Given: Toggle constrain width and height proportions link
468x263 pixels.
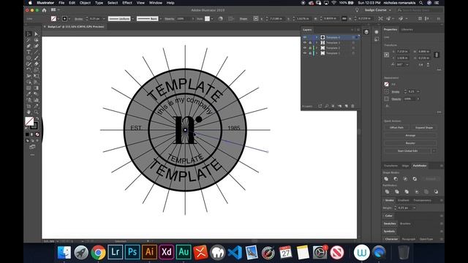Looking at the screenshot, I should (437, 55).
